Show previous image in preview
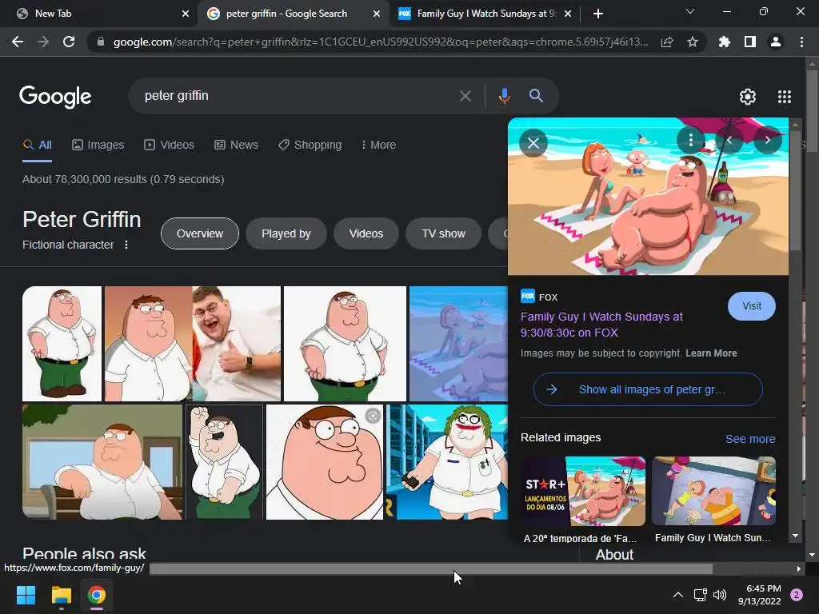 coord(729,140)
